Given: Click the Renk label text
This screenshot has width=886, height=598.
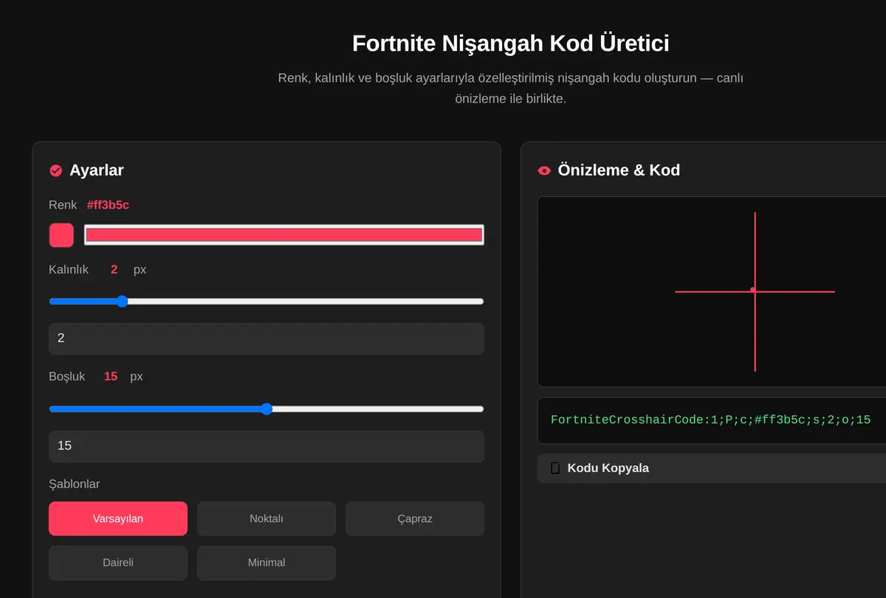Looking at the screenshot, I should [x=63, y=205].
